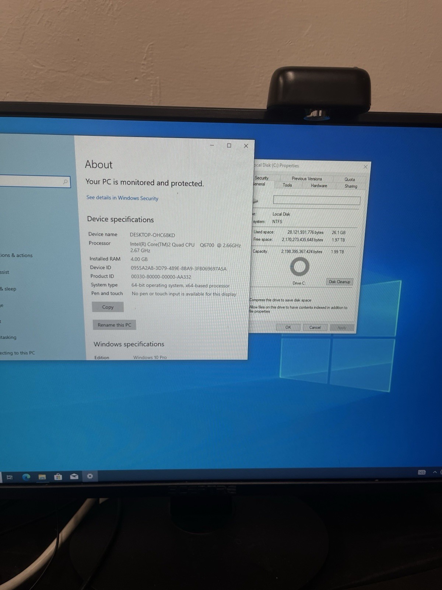Click the Drive C usage donut chart

299,266
